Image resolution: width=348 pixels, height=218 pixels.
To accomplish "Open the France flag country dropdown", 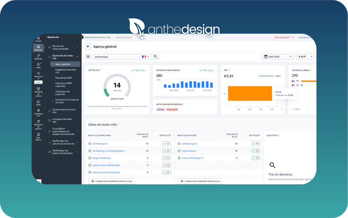I will 146,57.
